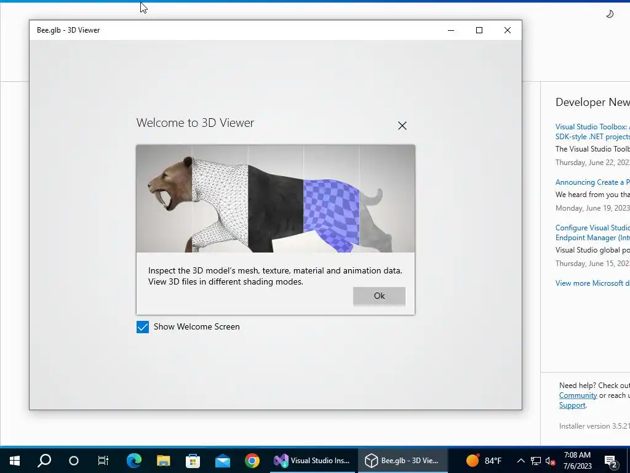Open Announcing Create a P... news link
Viewport: 630px width, 473px height.
click(592, 182)
